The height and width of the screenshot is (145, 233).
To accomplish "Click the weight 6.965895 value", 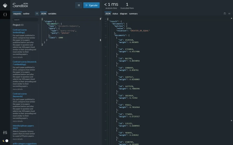I will 134,42.
